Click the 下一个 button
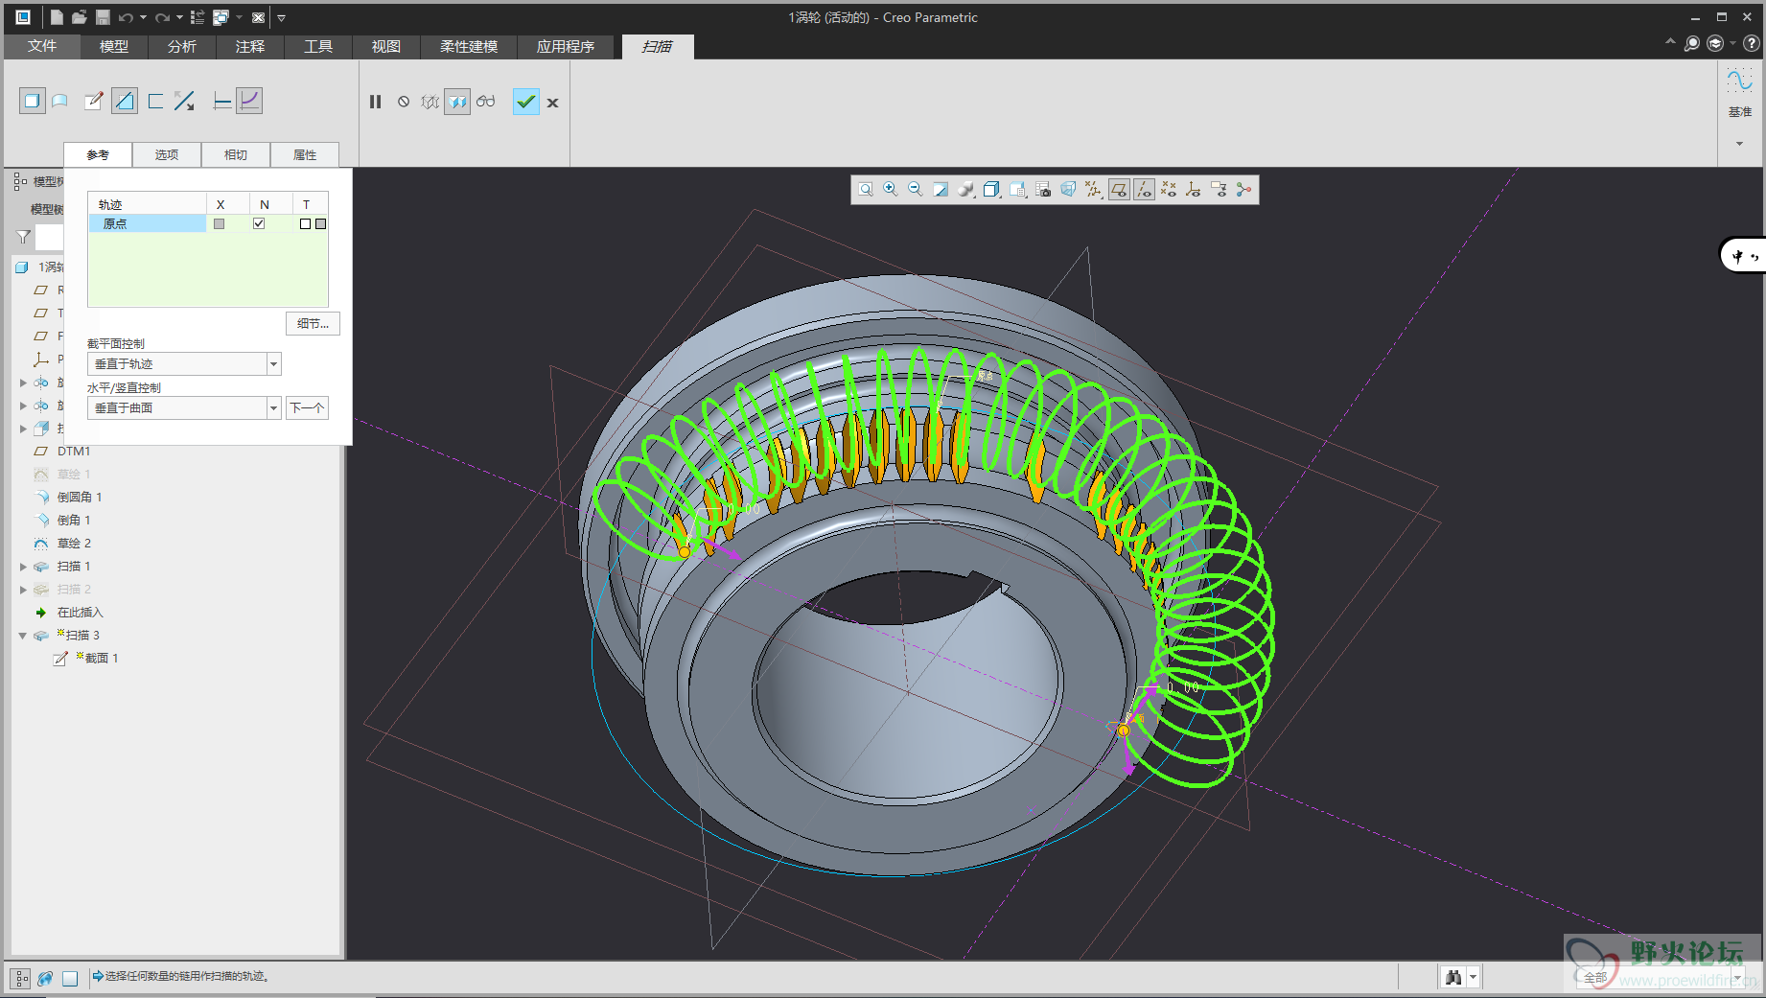Viewport: 1766px width, 998px height. coord(307,407)
